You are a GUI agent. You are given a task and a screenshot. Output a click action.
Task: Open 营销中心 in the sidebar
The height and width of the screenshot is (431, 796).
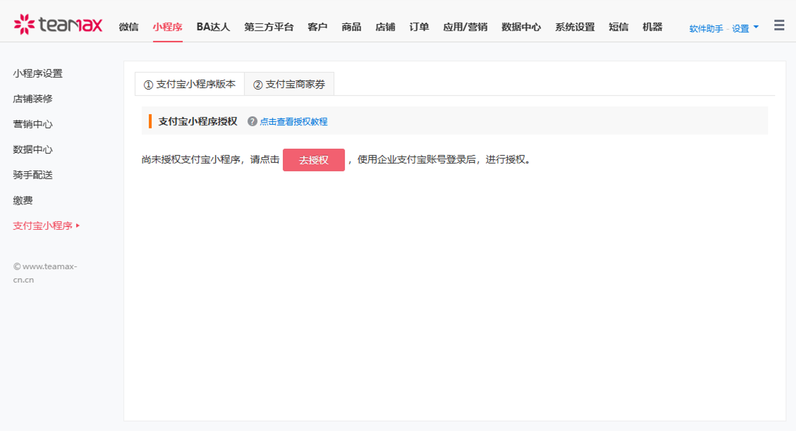pos(33,124)
